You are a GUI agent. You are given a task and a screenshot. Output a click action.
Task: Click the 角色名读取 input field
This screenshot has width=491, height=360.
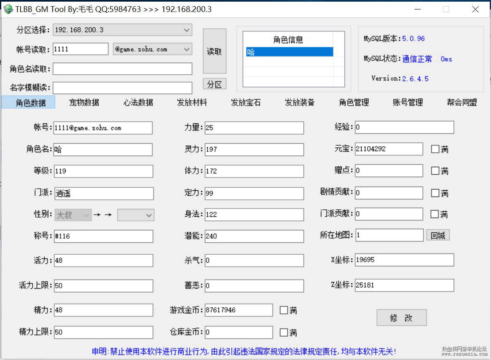[x=122, y=69]
